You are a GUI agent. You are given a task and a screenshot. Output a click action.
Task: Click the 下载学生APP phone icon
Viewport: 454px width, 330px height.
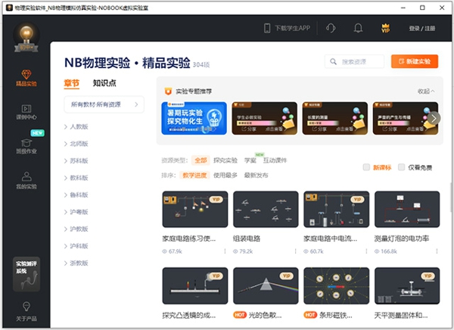click(x=267, y=29)
